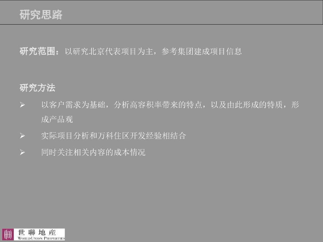This screenshot has height=242, width=323.
Task: Click the wrapped line 成产品观
Action: (x=57, y=119)
